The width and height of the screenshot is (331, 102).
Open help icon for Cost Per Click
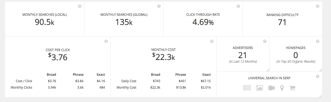tap(106, 41)
